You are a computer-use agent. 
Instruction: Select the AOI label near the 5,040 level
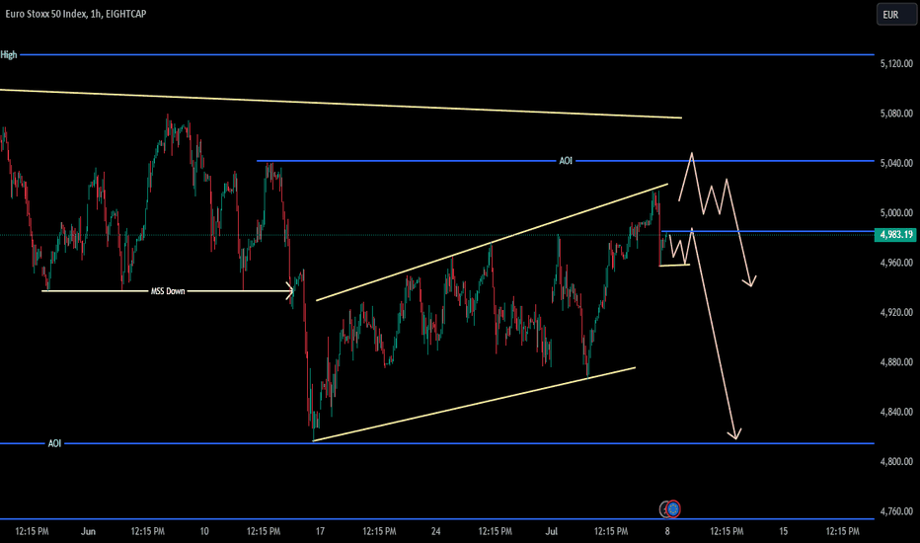(565, 161)
